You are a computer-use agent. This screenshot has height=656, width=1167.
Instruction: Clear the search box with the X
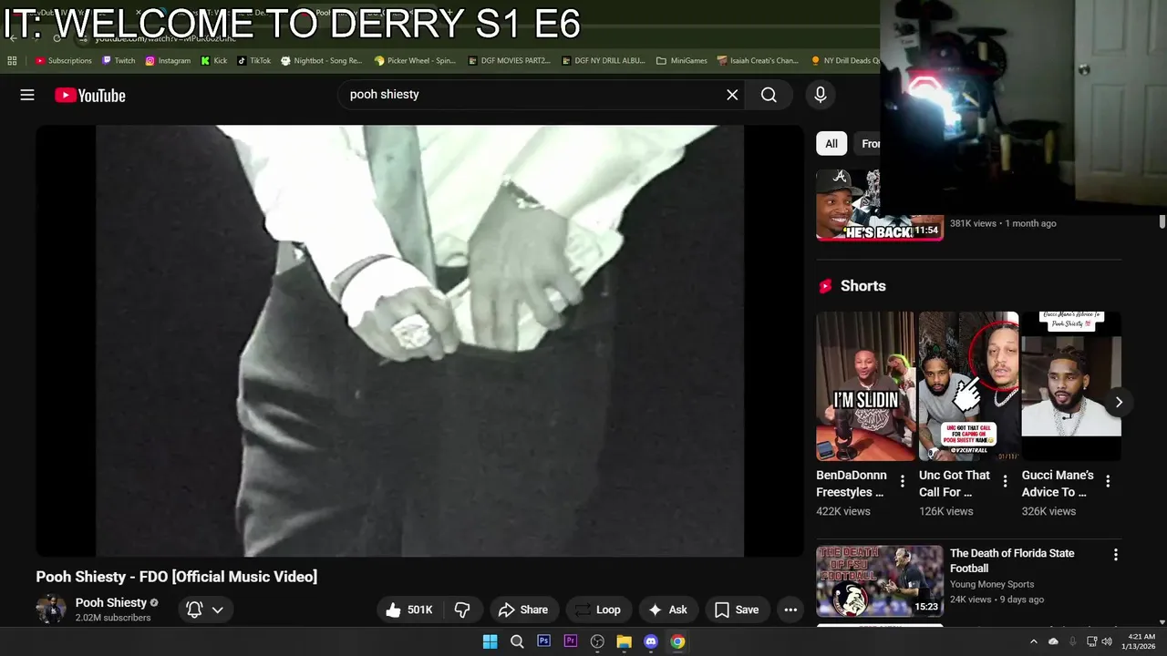pos(732,95)
